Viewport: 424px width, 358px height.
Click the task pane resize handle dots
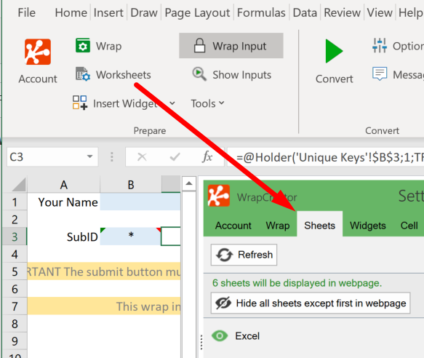(x=201, y=342)
